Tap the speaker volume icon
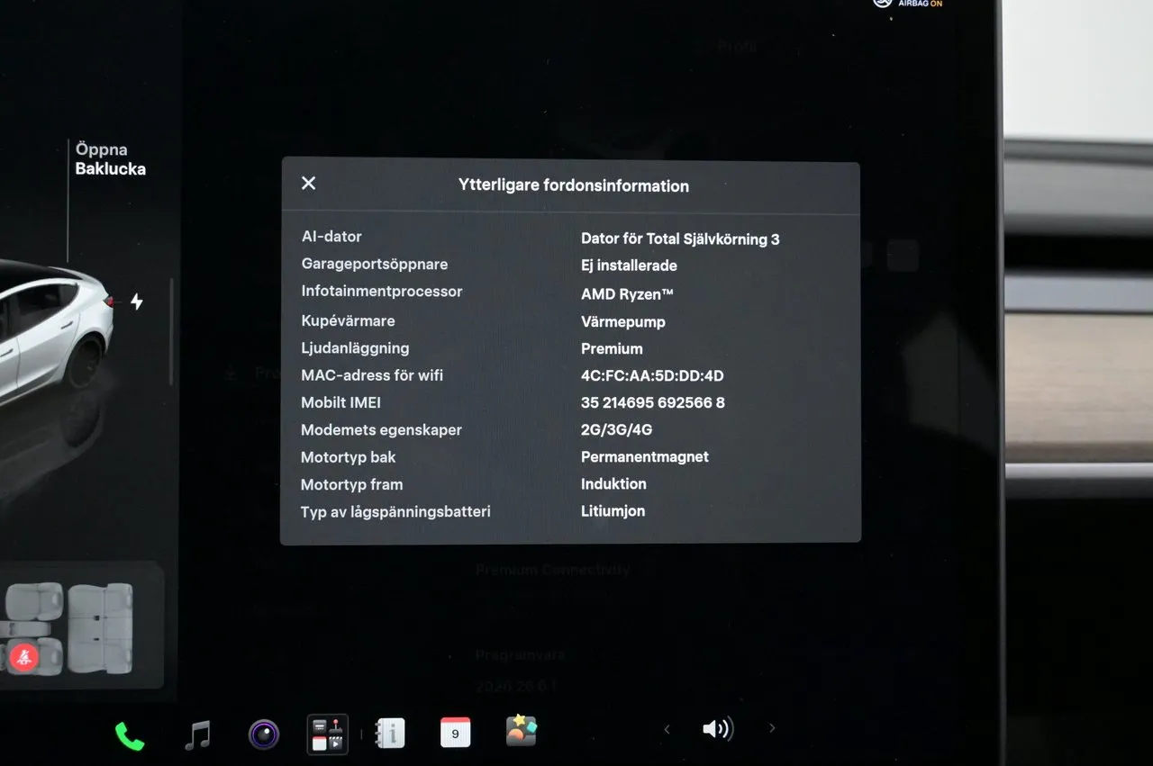Screen dimensions: 1153x766 [718, 728]
